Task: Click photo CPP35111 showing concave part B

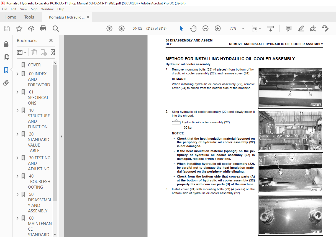Action: (290, 215)
